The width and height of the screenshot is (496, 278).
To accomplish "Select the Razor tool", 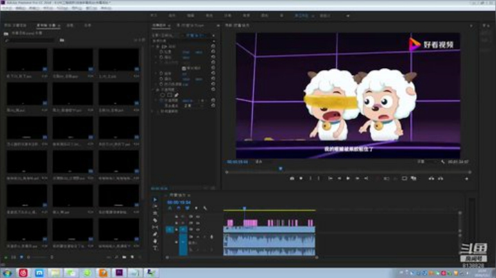I will click(x=155, y=220).
